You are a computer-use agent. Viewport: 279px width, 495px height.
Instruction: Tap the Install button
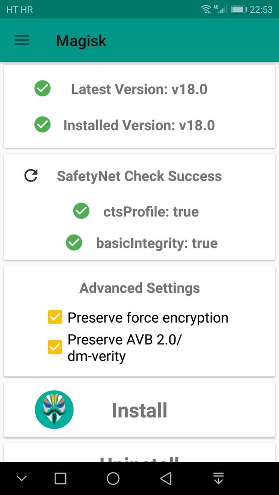[x=139, y=410]
